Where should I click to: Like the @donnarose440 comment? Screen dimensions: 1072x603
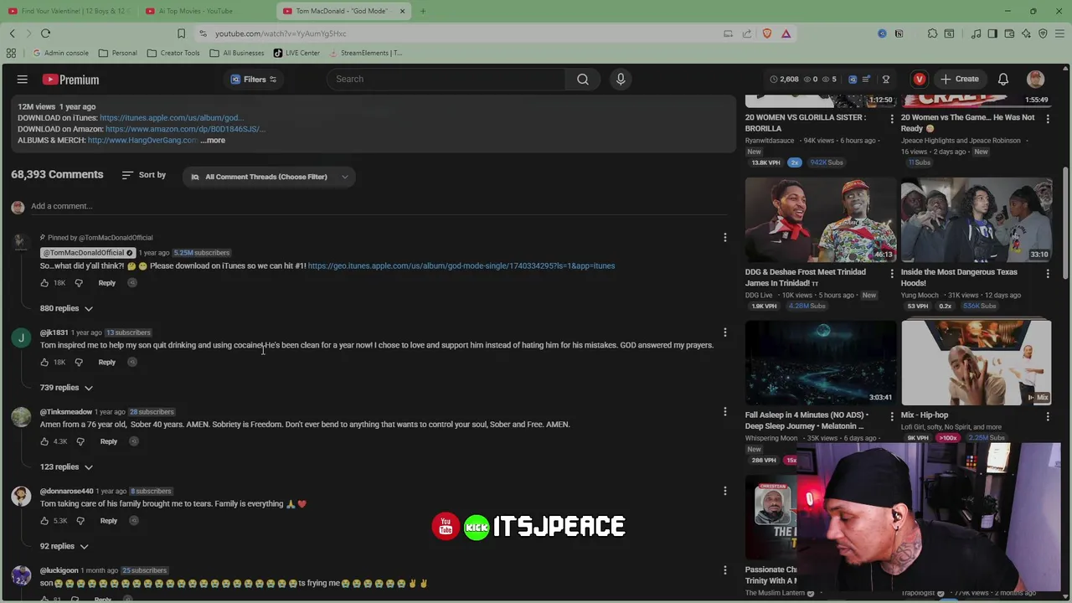pos(44,521)
